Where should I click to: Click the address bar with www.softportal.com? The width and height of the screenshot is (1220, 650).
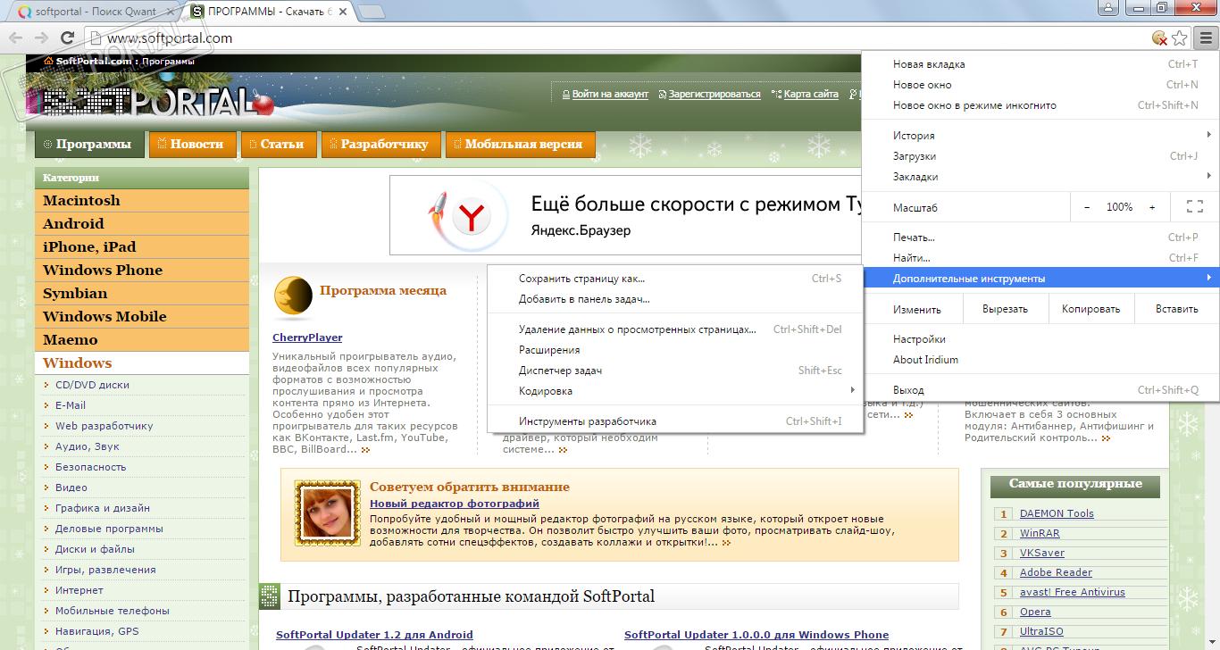pos(616,38)
